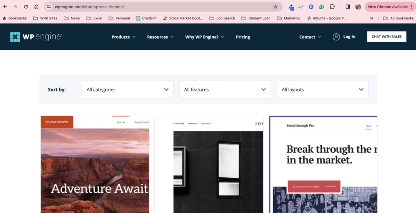Open the Albums - Google Photos bookmark
416x213 pixels.
(327, 18)
